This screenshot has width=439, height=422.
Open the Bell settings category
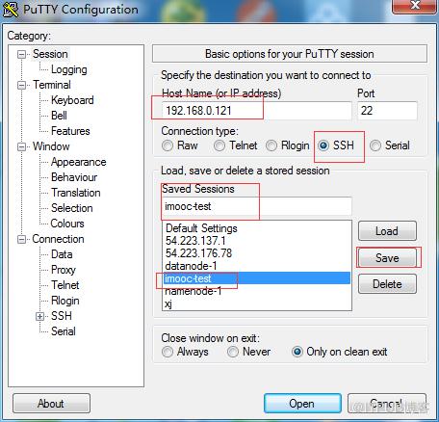pos(59,116)
